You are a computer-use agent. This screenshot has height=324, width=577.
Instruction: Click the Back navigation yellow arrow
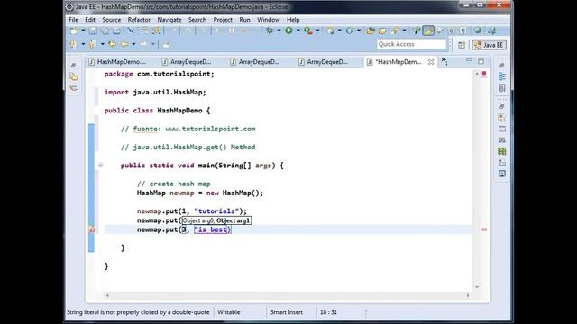[124, 44]
